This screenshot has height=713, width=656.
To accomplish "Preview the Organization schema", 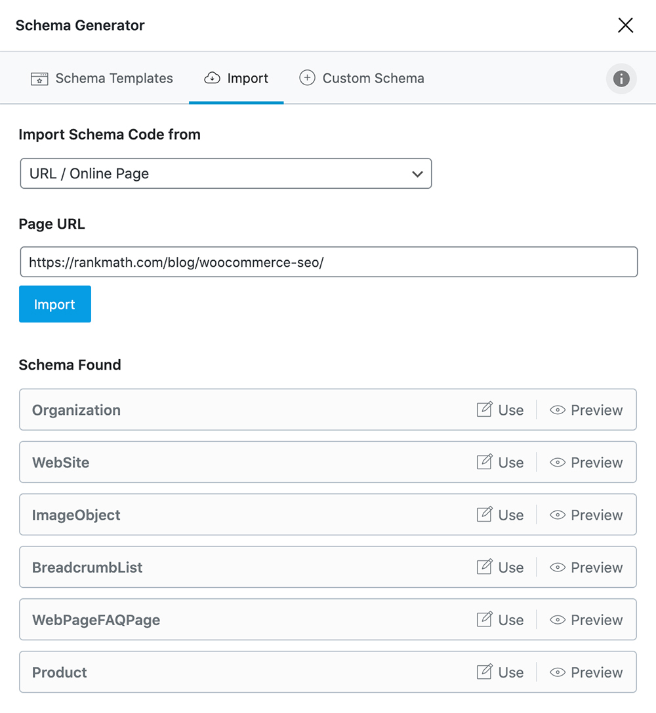I will [586, 410].
